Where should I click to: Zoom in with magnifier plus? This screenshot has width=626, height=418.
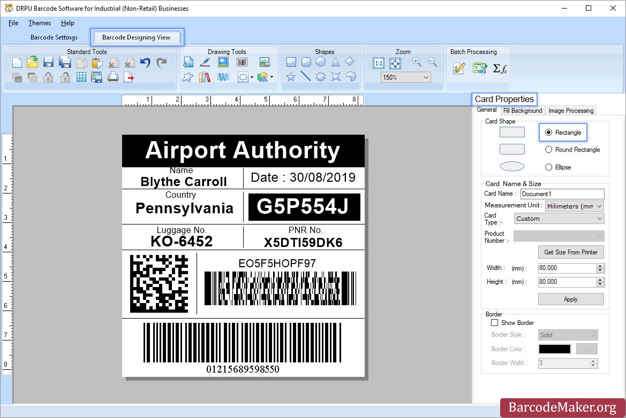point(417,62)
